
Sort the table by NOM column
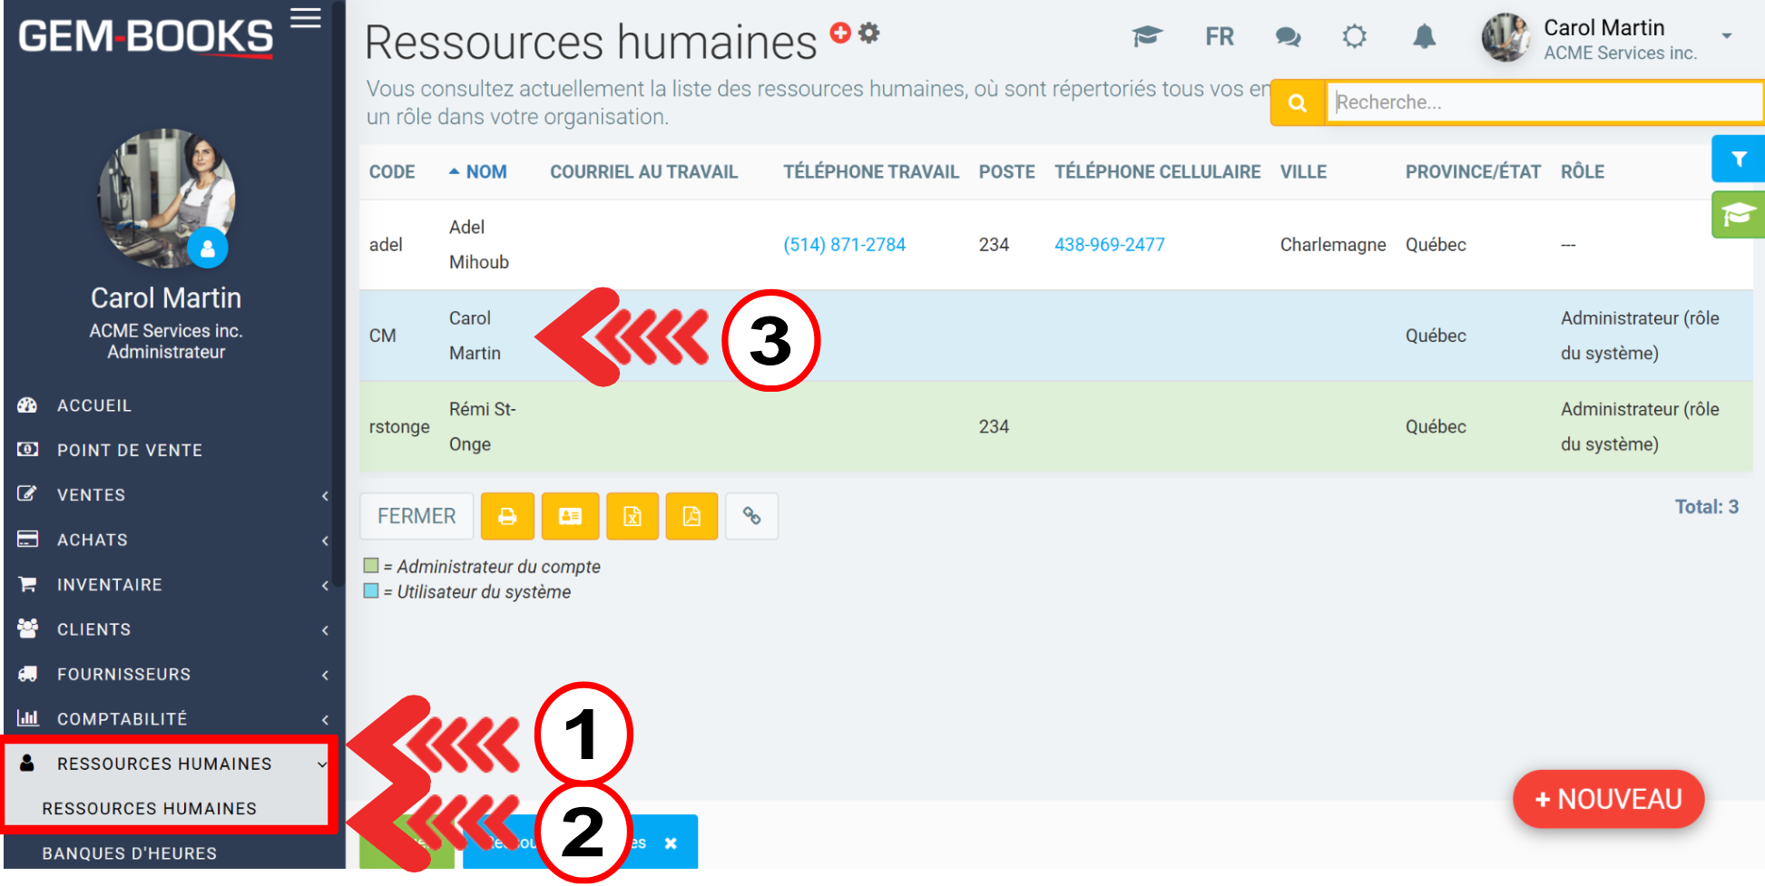[485, 171]
